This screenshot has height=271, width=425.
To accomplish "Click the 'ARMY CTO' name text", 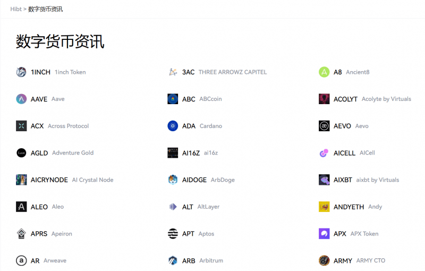I will (370, 260).
